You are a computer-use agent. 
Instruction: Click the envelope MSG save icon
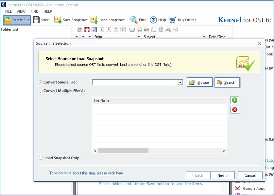pyautogui.click(x=132, y=30)
